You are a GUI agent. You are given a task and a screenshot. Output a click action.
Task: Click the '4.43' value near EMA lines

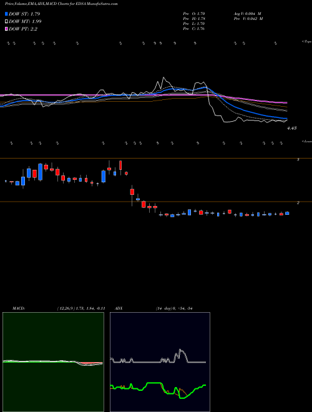pyautogui.click(x=292, y=128)
